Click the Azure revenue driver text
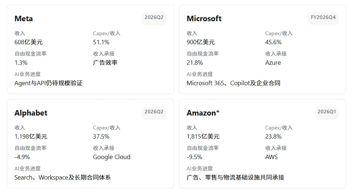355x192 pixels. coord(273,63)
